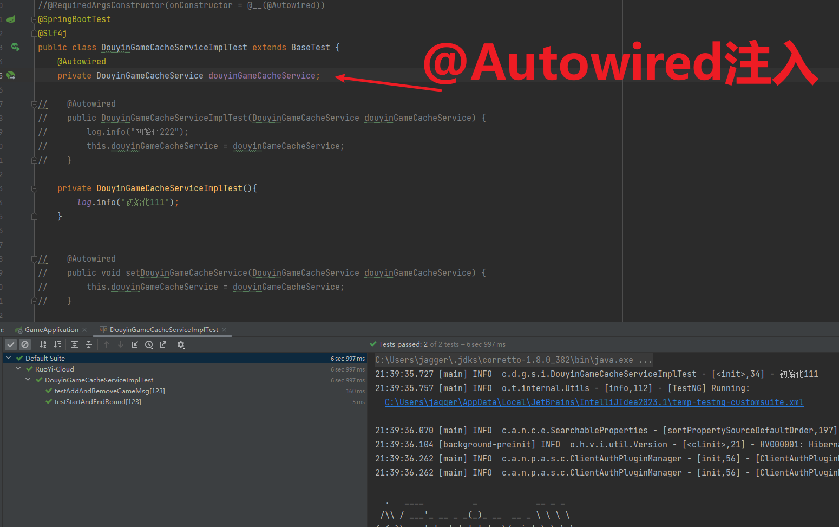This screenshot has height=527, width=839.
Task: Click the @Slf4j annotation
Action: tap(53, 34)
